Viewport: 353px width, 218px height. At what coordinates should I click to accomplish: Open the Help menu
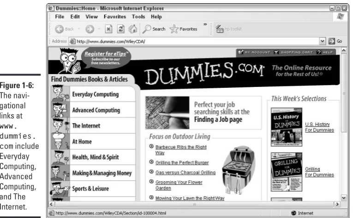(156, 17)
